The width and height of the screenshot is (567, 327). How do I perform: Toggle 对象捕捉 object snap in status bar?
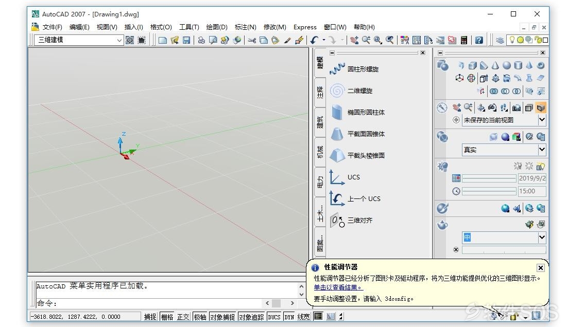click(222, 317)
